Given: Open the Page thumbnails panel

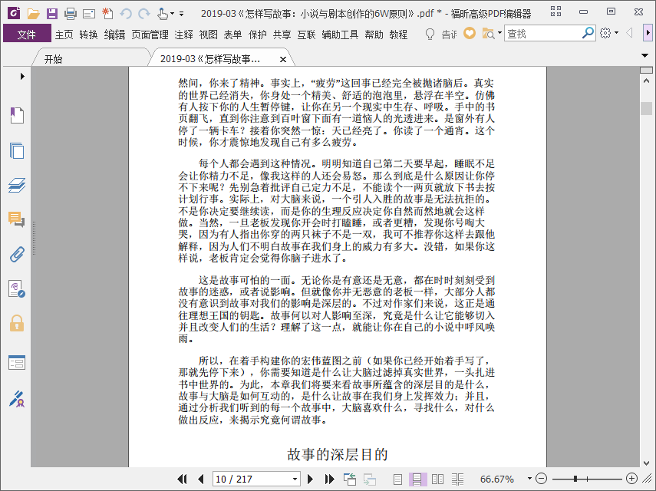Looking at the screenshot, I should click(x=17, y=150).
